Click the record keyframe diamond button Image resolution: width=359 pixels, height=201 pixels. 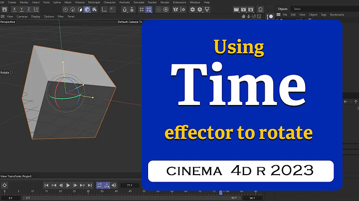(4, 185)
